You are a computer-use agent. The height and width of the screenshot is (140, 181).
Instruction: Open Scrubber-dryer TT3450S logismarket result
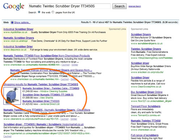[x=43, y=124]
